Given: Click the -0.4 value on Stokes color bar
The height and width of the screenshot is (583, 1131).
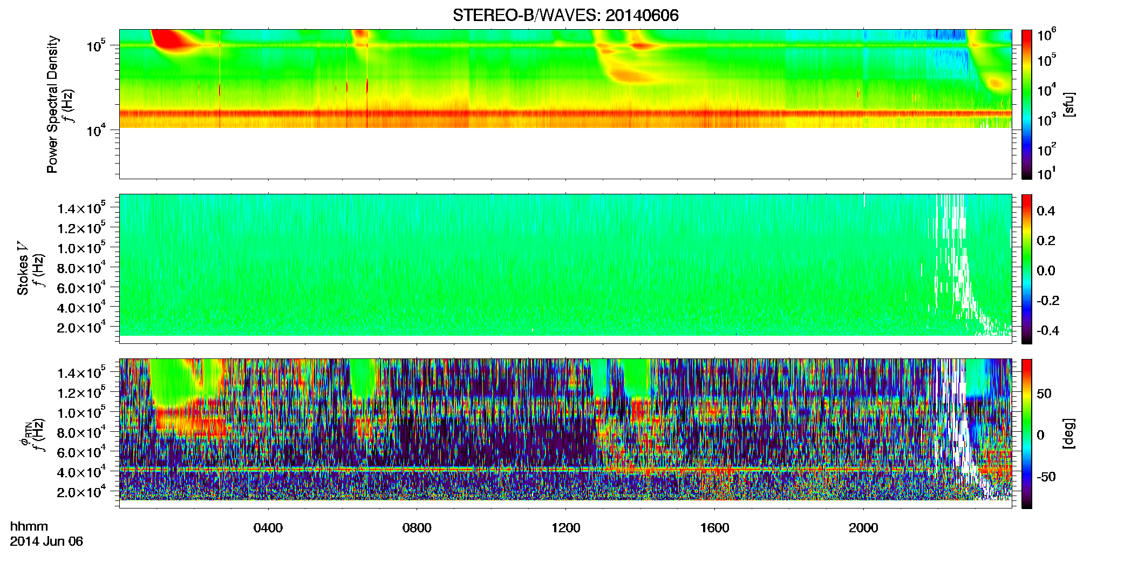Looking at the screenshot, I should click(1048, 331).
